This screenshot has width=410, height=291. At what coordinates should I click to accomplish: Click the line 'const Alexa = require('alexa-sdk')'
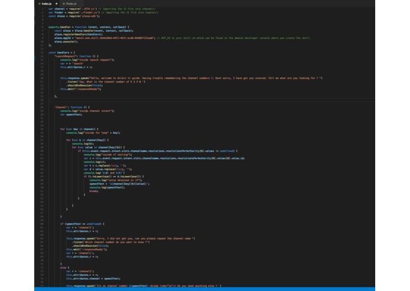pyautogui.click(x=74, y=16)
